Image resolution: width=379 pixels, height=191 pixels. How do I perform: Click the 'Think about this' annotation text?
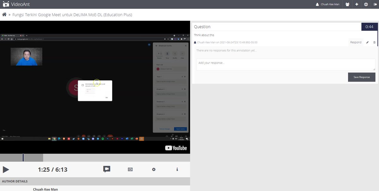tap(204, 35)
